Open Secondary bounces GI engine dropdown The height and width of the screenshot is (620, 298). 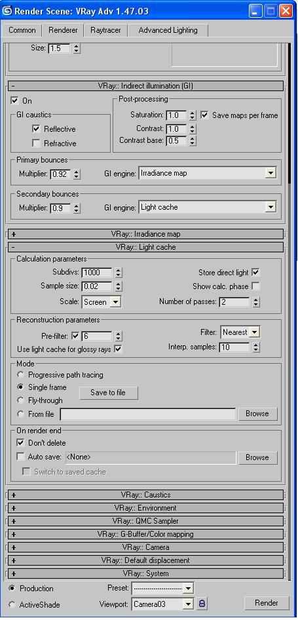[270, 207]
